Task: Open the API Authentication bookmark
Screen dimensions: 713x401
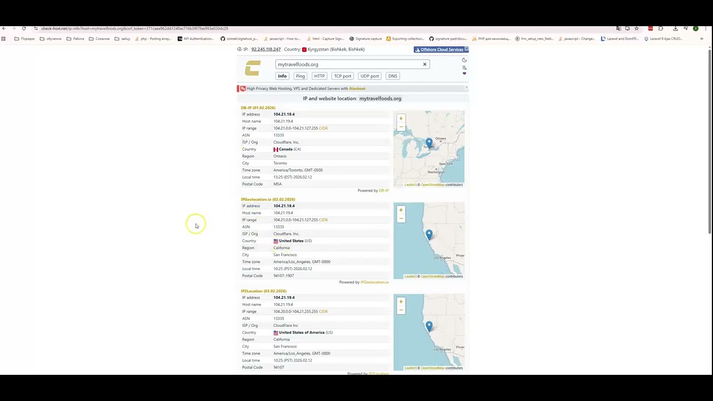Action: [x=196, y=39]
